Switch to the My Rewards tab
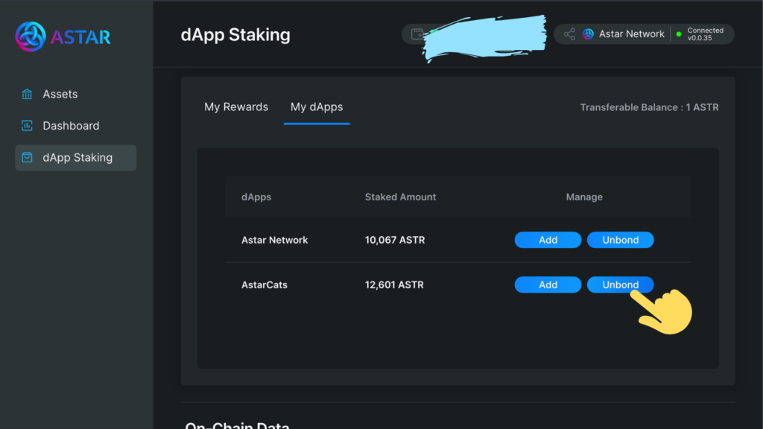Screen dimensions: 763x429 pos(236,107)
